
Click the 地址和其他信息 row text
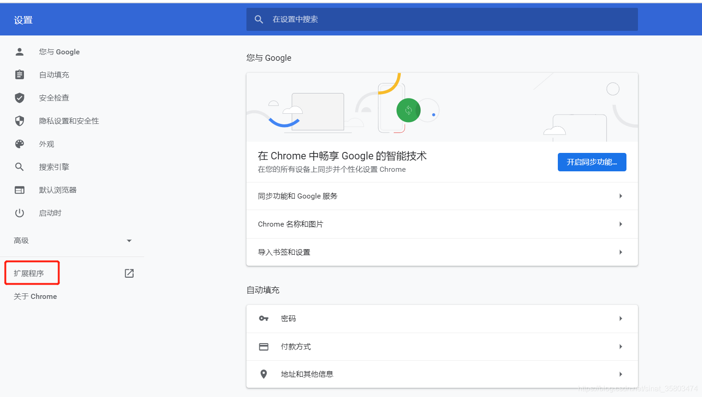click(x=307, y=374)
